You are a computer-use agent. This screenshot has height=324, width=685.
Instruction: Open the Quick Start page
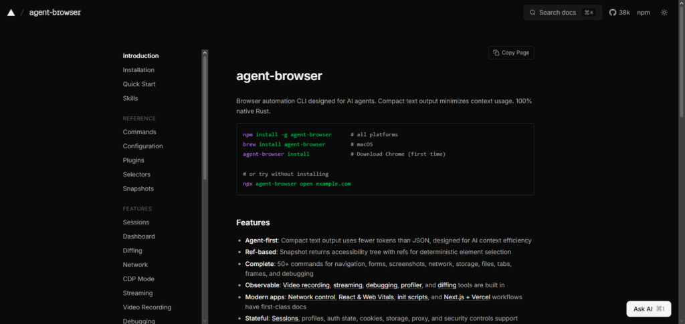[x=139, y=84]
